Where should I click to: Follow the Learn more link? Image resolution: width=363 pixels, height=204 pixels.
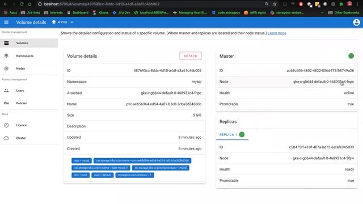[277, 33]
